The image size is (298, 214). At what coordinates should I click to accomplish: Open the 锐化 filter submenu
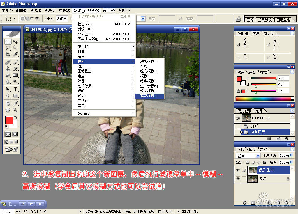(x=104, y=96)
